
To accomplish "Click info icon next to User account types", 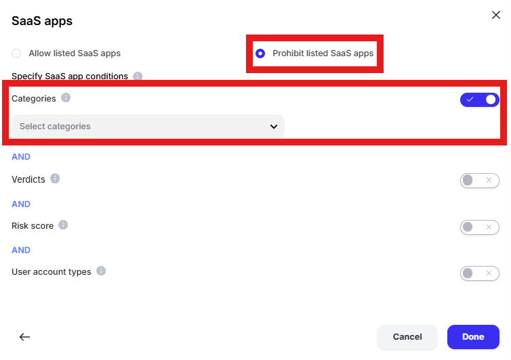I will click(101, 271).
